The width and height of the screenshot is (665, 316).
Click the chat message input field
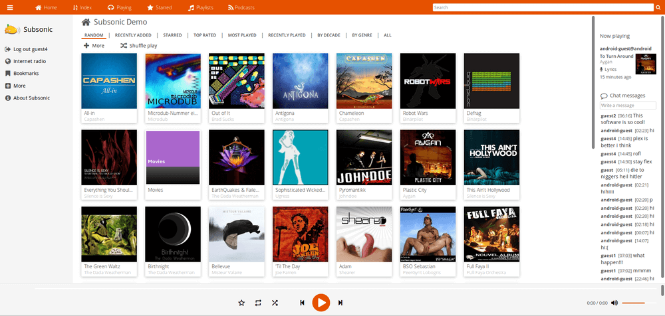pyautogui.click(x=628, y=106)
